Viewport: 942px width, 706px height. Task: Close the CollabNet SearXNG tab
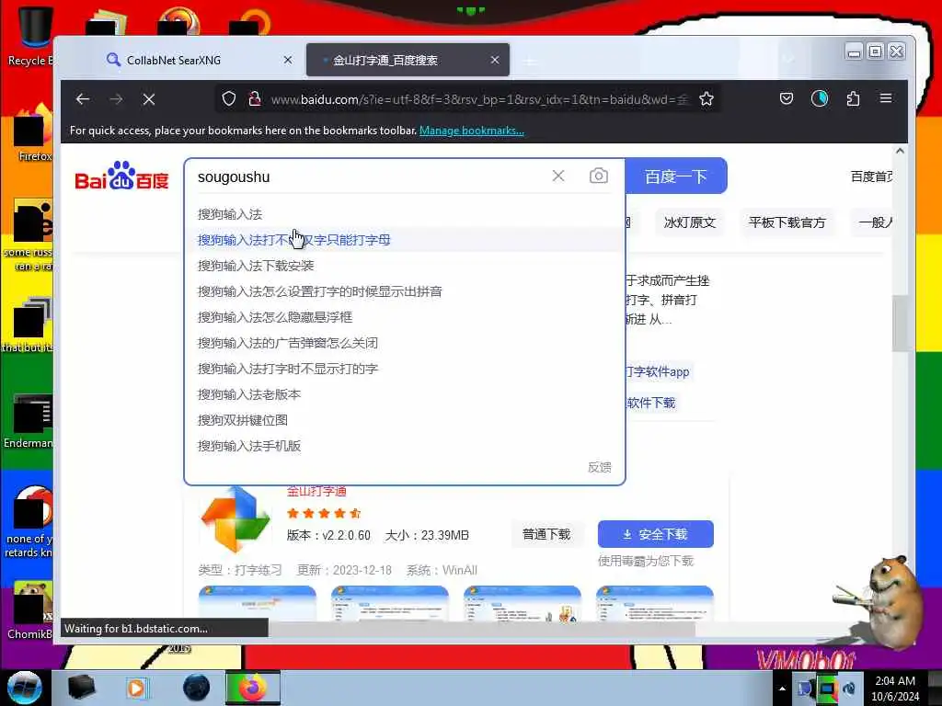288,60
